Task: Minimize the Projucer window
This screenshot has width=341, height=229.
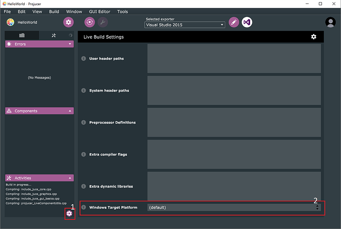Action: (x=307, y=3)
